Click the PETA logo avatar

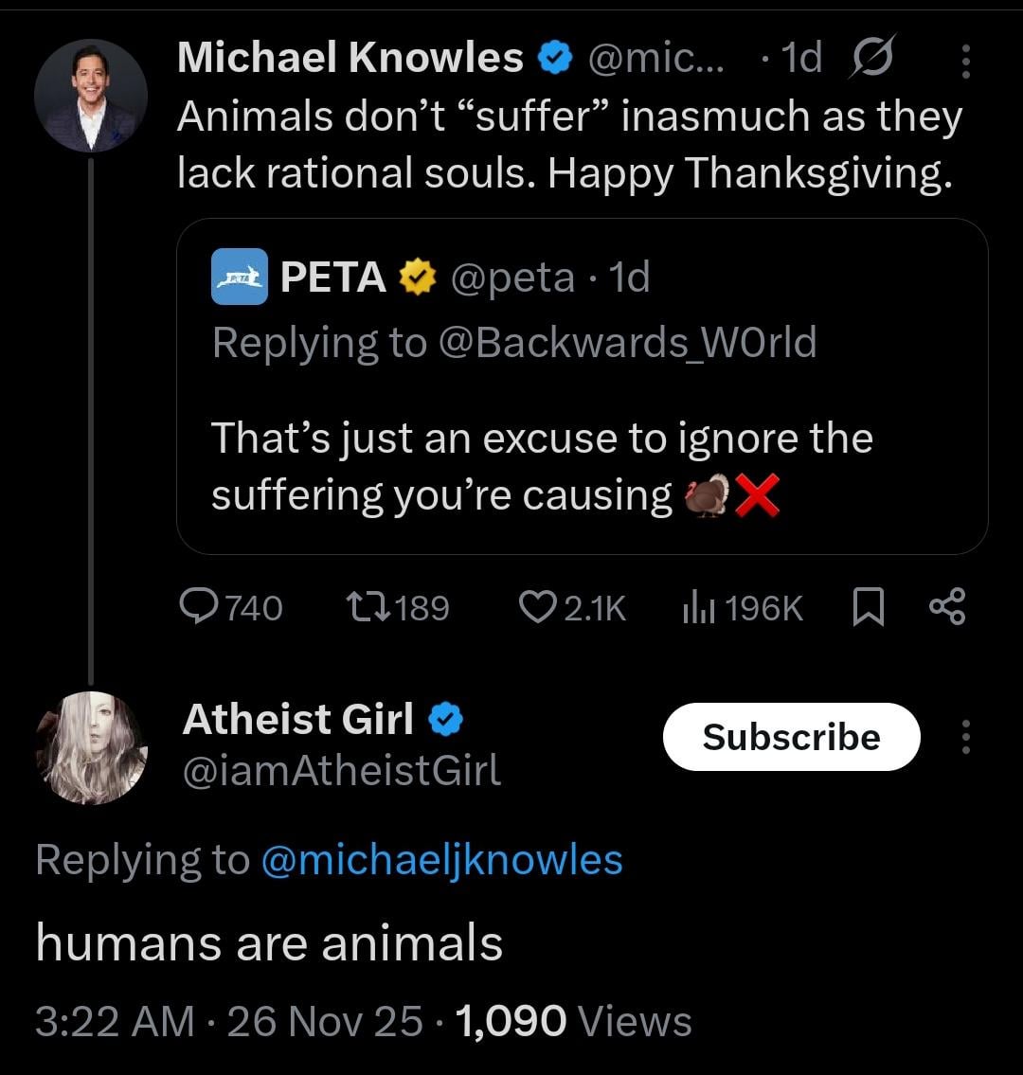[x=239, y=278]
